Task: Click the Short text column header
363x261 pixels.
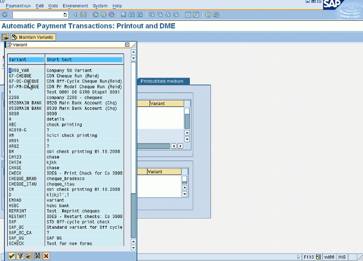Action: (x=84, y=60)
